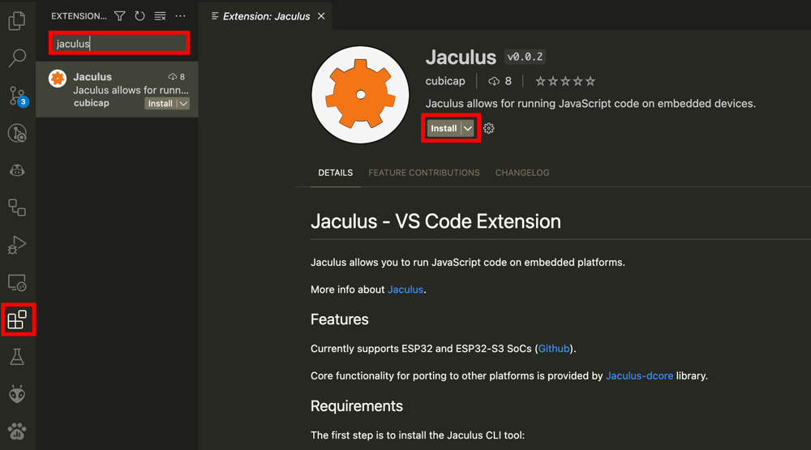
Task: Switch to the DETAILS tab
Action: point(335,173)
